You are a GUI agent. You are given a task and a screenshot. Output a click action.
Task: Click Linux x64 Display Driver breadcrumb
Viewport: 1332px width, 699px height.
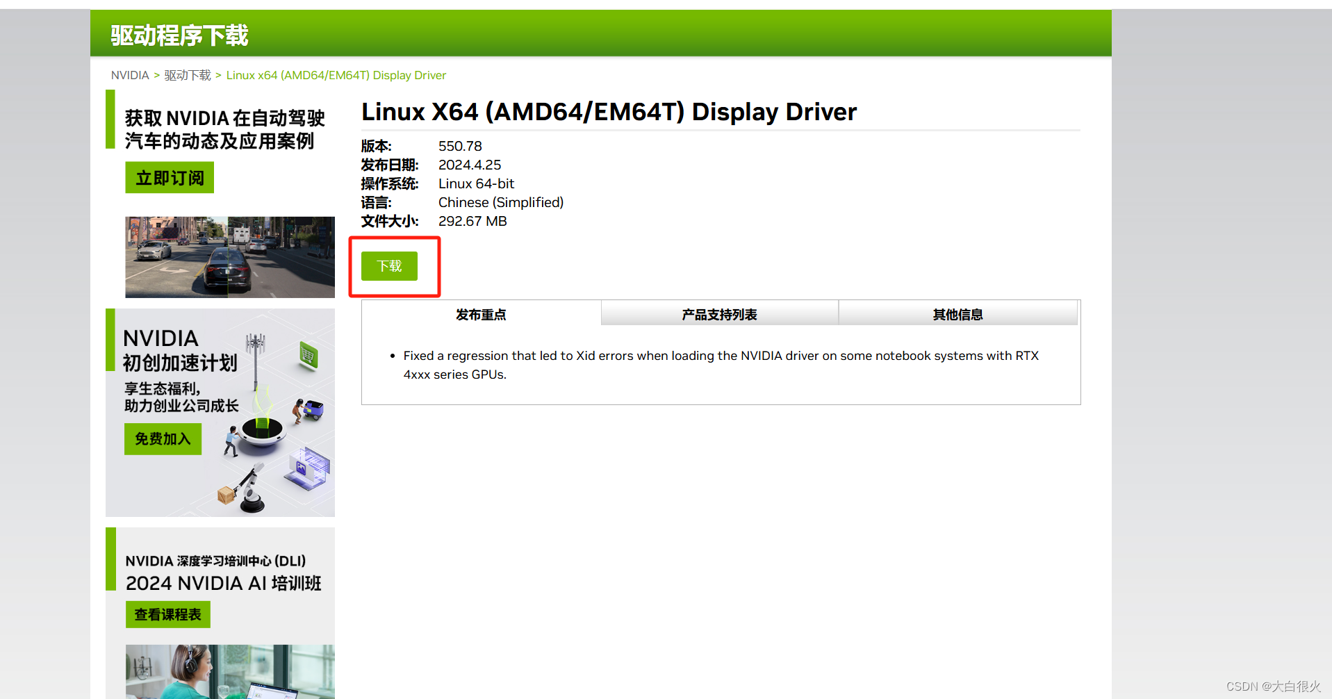336,75
